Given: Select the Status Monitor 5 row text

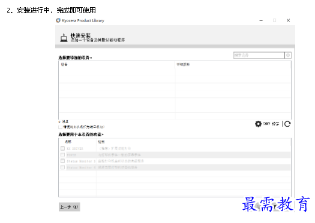Looking at the screenshot, I should point(81,161).
